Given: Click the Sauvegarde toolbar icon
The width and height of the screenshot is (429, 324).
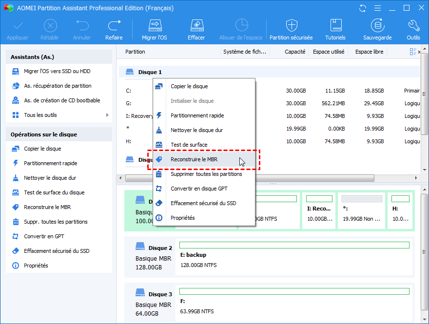Looking at the screenshot, I should click(x=377, y=25).
